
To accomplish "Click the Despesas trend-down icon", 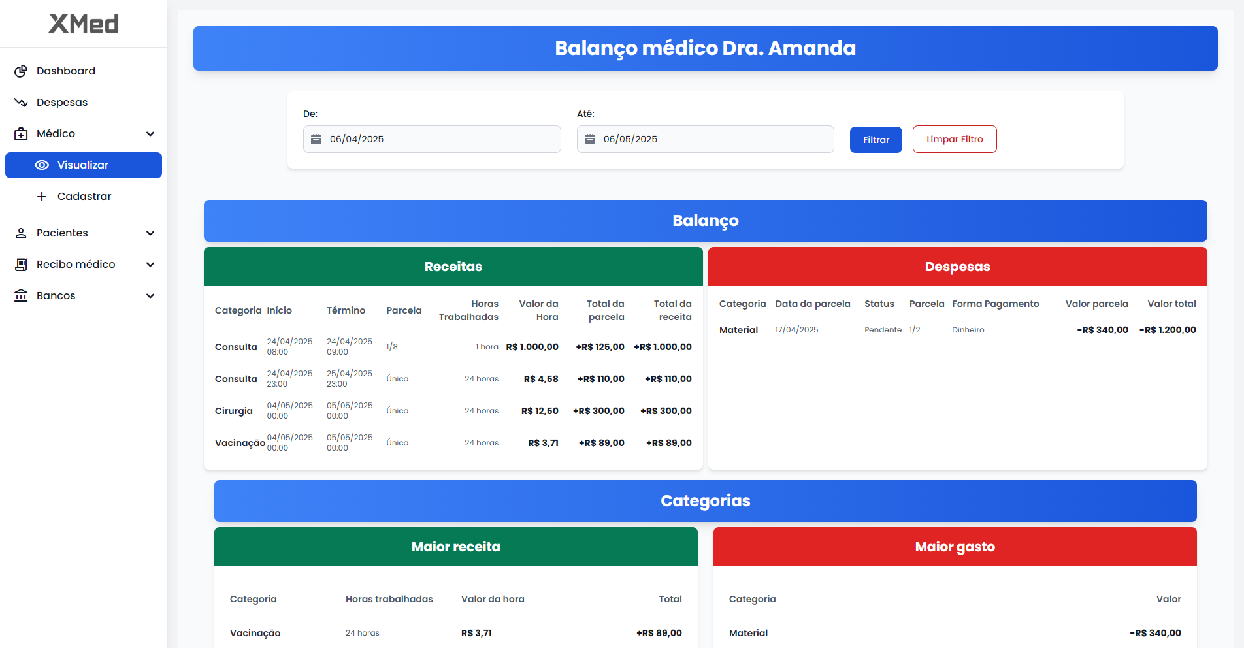I will pyautogui.click(x=21, y=103).
